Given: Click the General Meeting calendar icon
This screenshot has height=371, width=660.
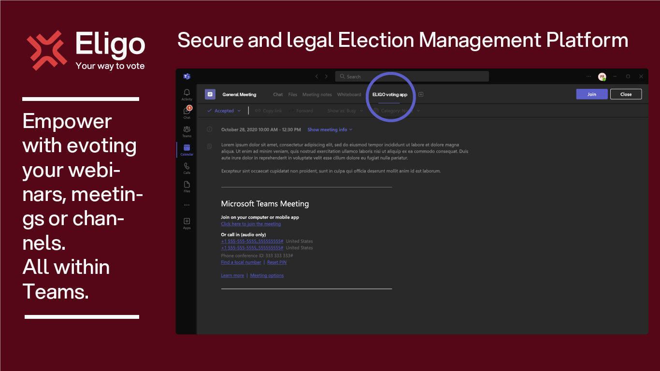Looking at the screenshot, I should pos(210,94).
